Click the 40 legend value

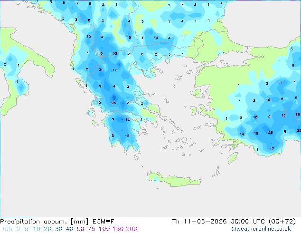click(x=69, y=229)
